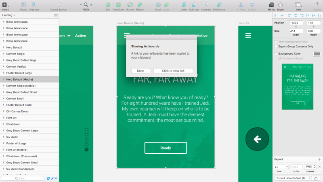
Task: Click Done in Sharing Artboards dialog
Action: click(x=141, y=71)
